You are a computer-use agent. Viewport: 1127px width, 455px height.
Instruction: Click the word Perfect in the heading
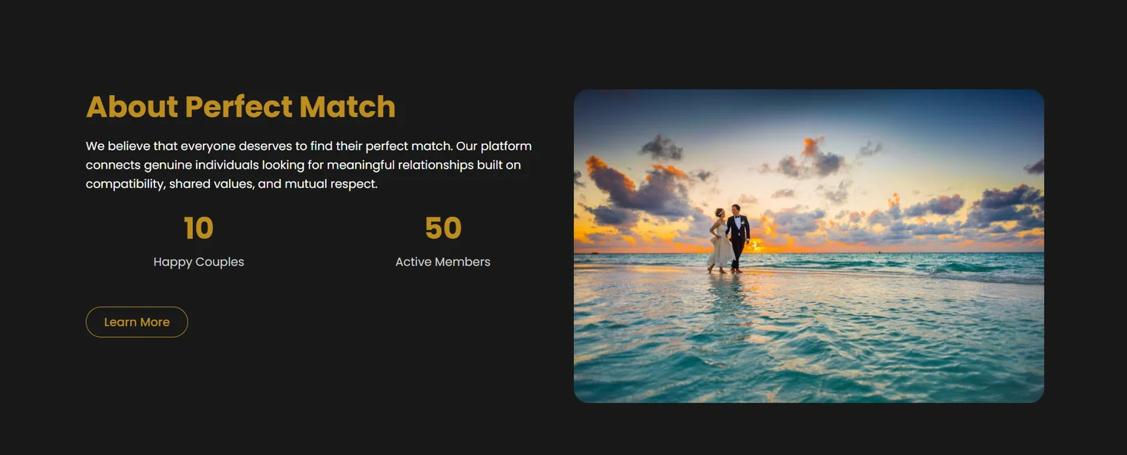click(238, 107)
